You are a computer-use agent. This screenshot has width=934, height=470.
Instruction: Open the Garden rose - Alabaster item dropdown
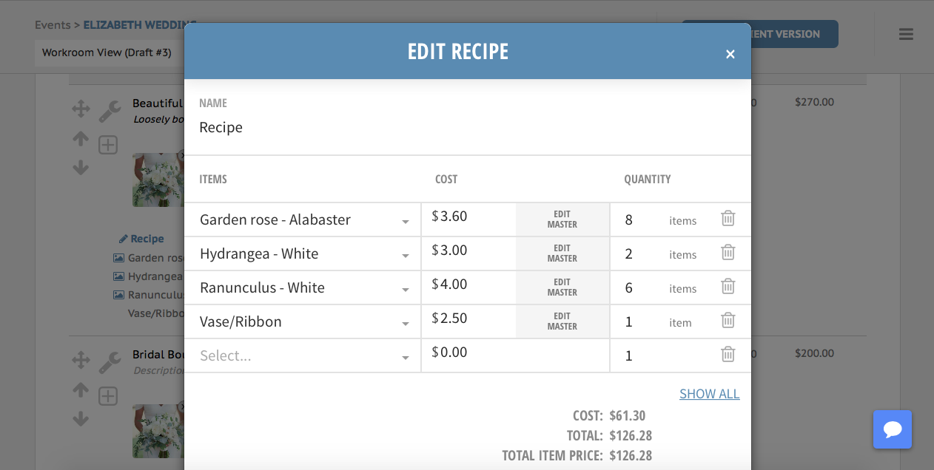coord(406,222)
